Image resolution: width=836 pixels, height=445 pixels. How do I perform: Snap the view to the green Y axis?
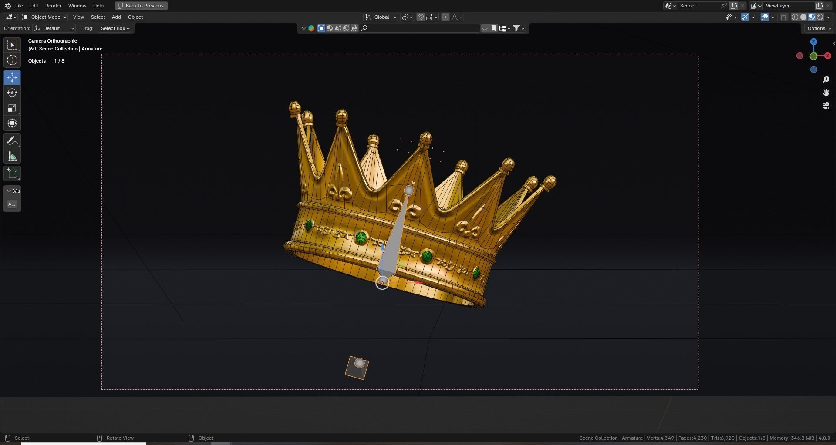[x=813, y=56]
